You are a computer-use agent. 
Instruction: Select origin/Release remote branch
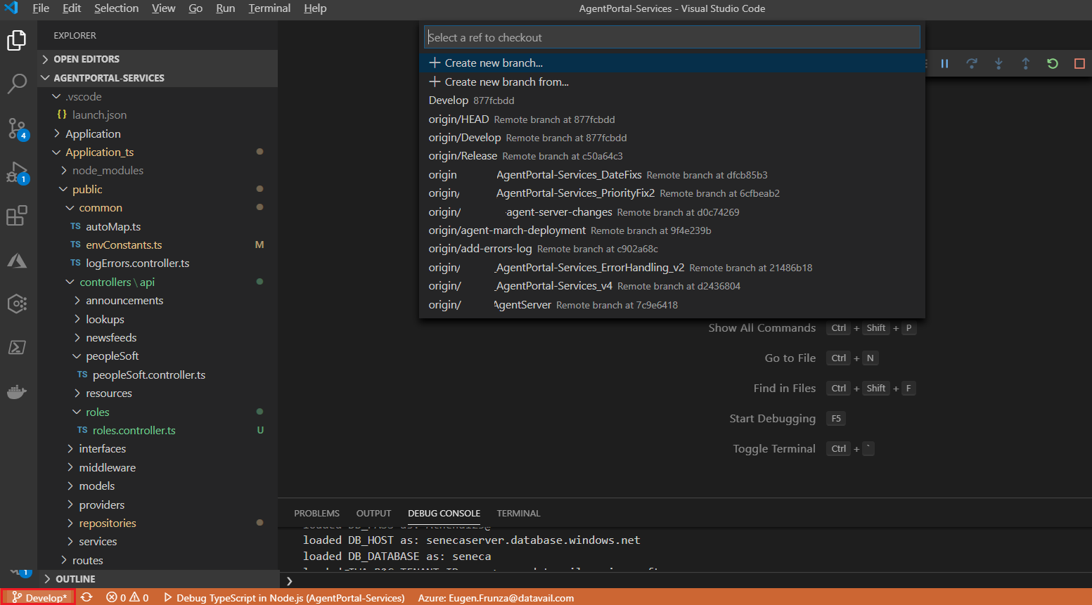pyautogui.click(x=672, y=156)
